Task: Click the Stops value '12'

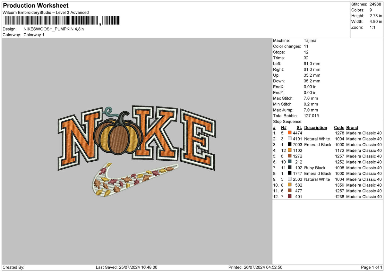Action: [x=306, y=52]
